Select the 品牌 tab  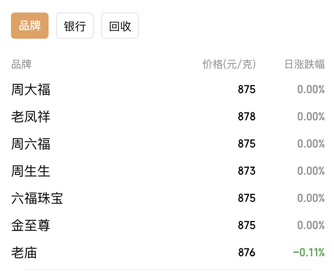coord(29,26)
